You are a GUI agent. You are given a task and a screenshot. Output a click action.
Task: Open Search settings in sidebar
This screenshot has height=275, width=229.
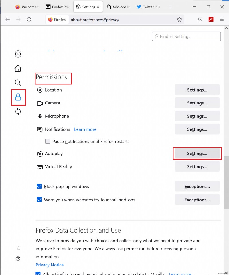18,83
